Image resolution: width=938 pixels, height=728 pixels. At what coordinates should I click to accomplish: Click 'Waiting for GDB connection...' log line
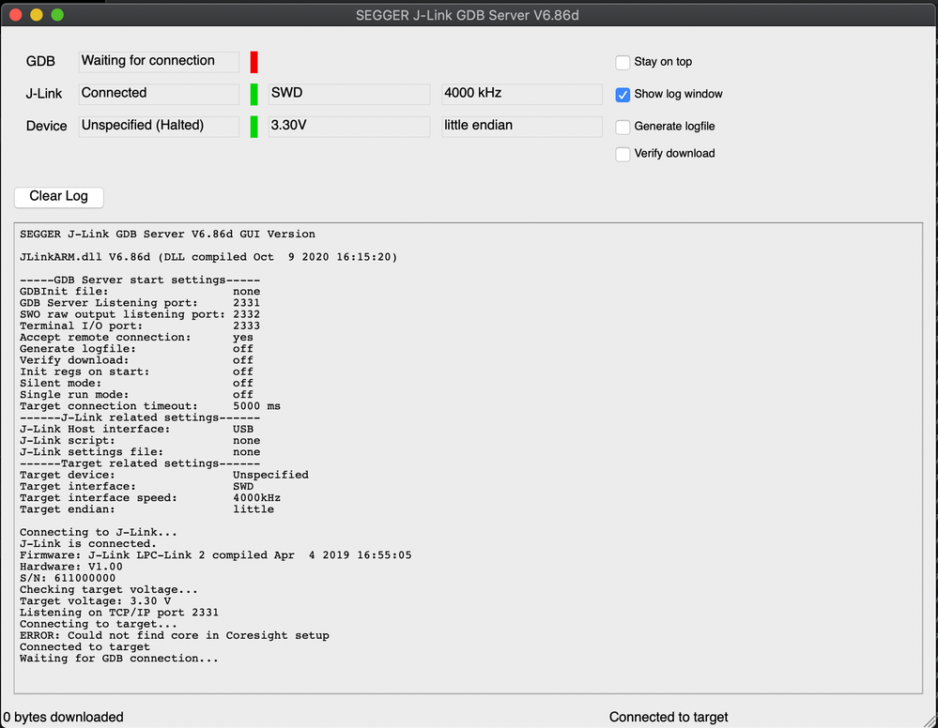click(x=119, y=659)
